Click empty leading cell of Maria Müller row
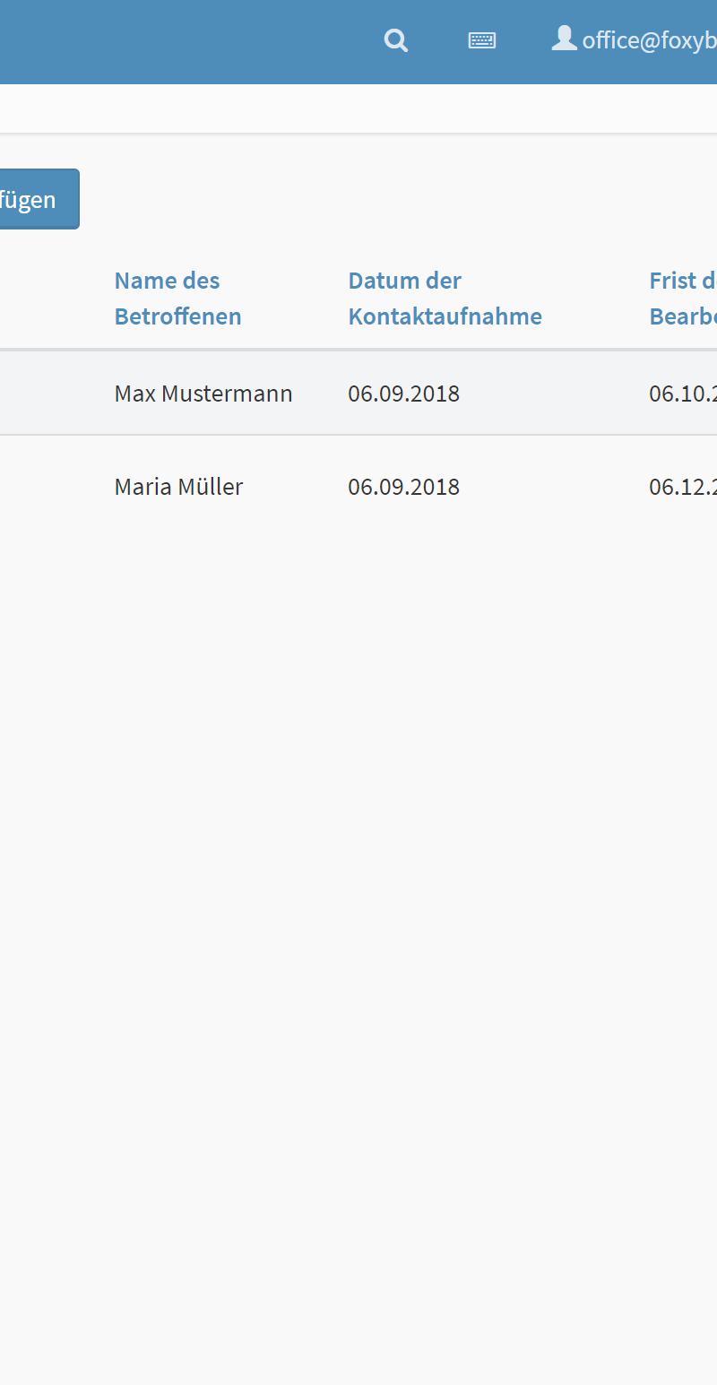Screen dimensions: 717x1385 pos(49,487)
